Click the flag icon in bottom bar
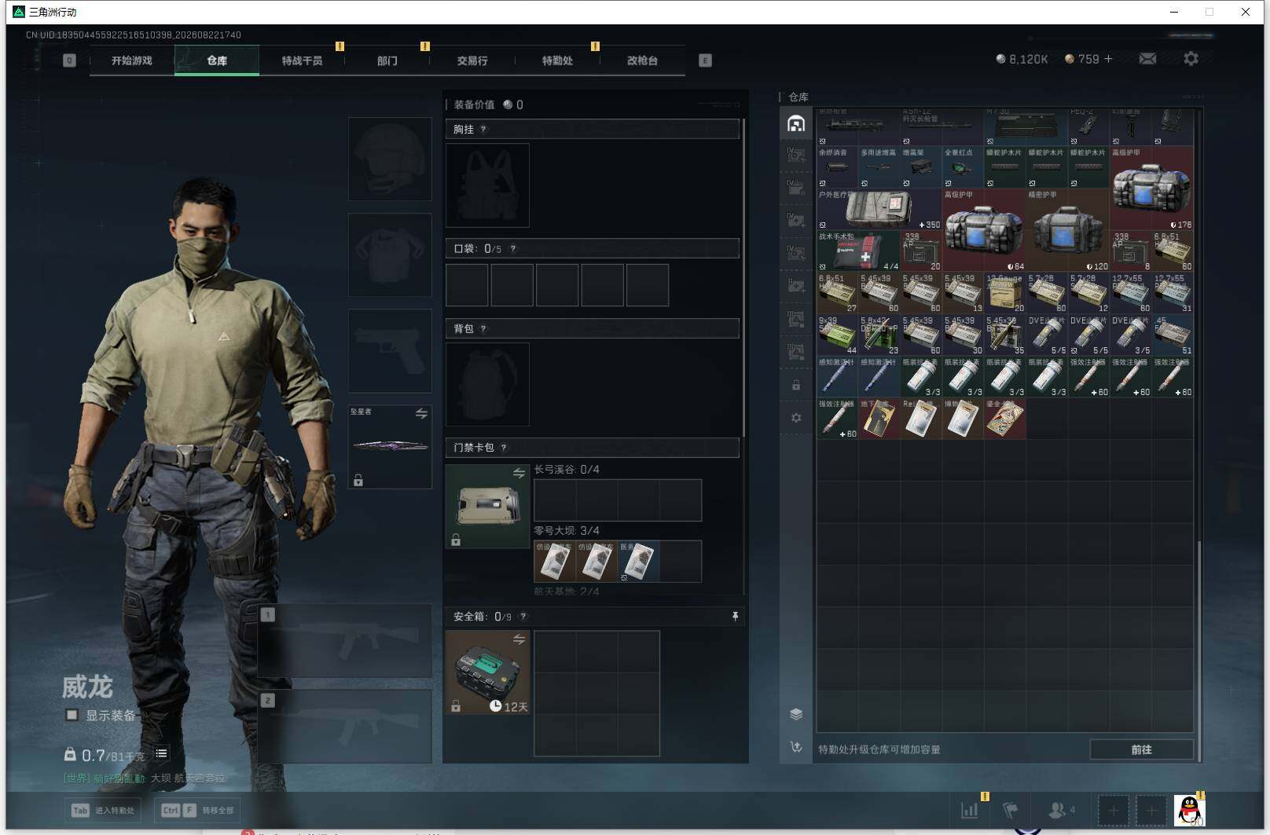This screenshot has height=835, width=1270. pyautogui.click(x=1011, y=810)
